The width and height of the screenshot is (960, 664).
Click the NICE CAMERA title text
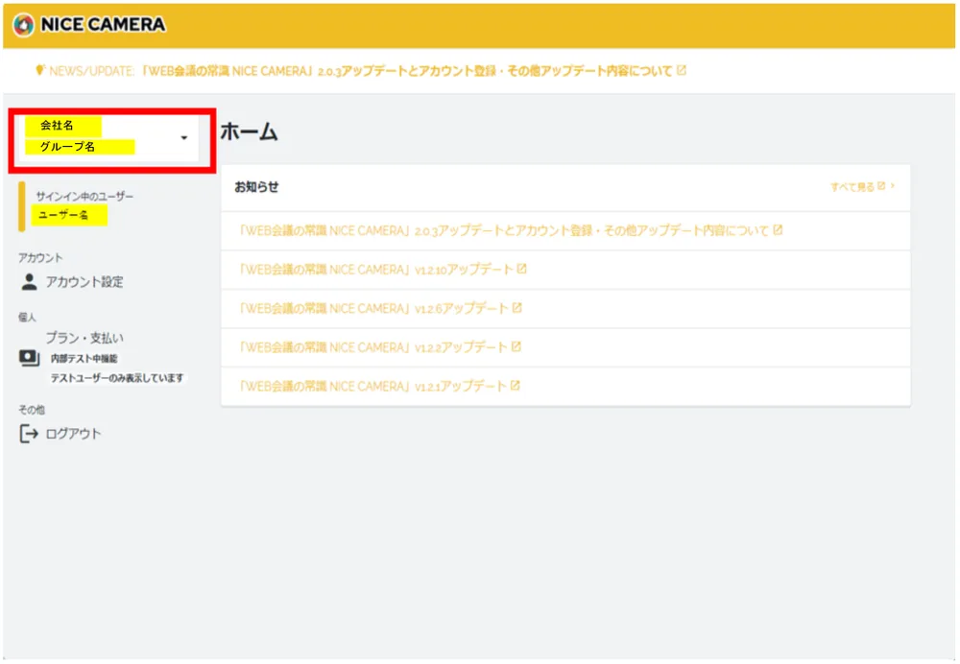(x=103, y=25)
